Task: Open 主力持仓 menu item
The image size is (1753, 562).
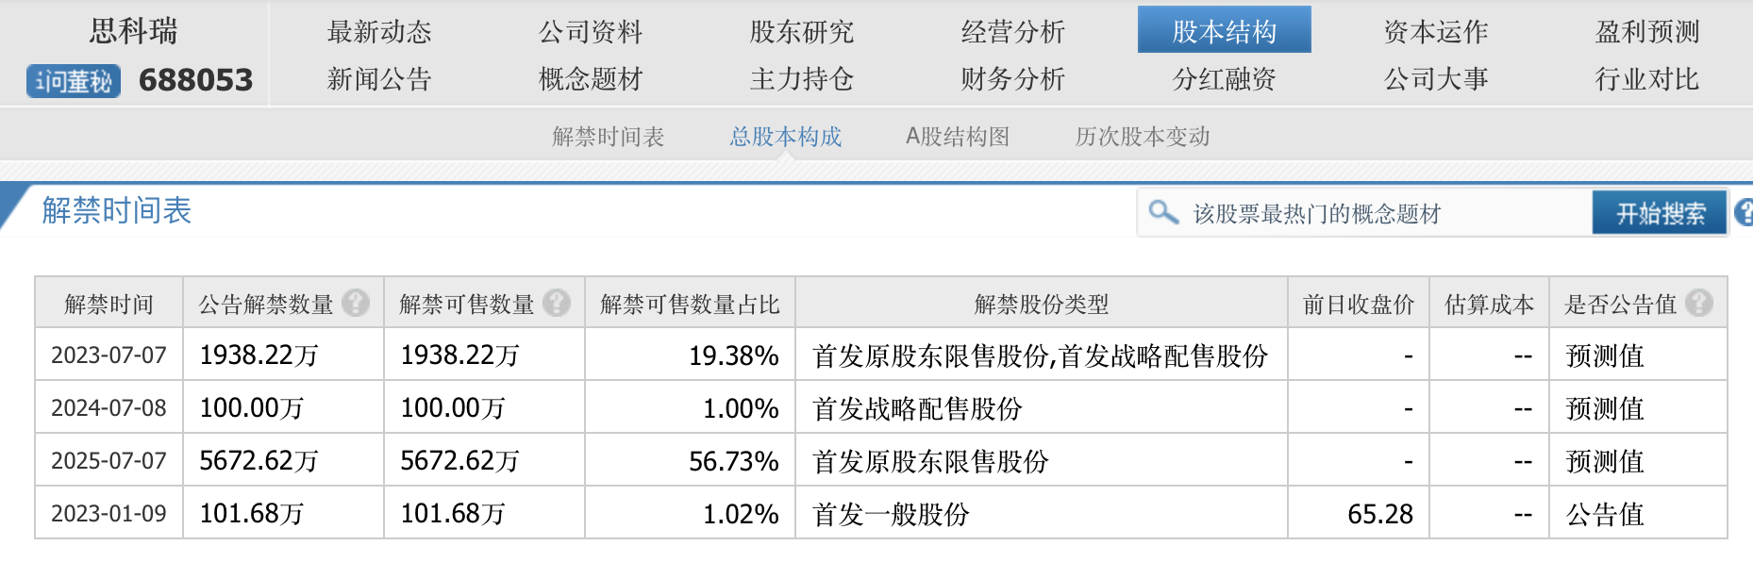Action: [801, 78]
